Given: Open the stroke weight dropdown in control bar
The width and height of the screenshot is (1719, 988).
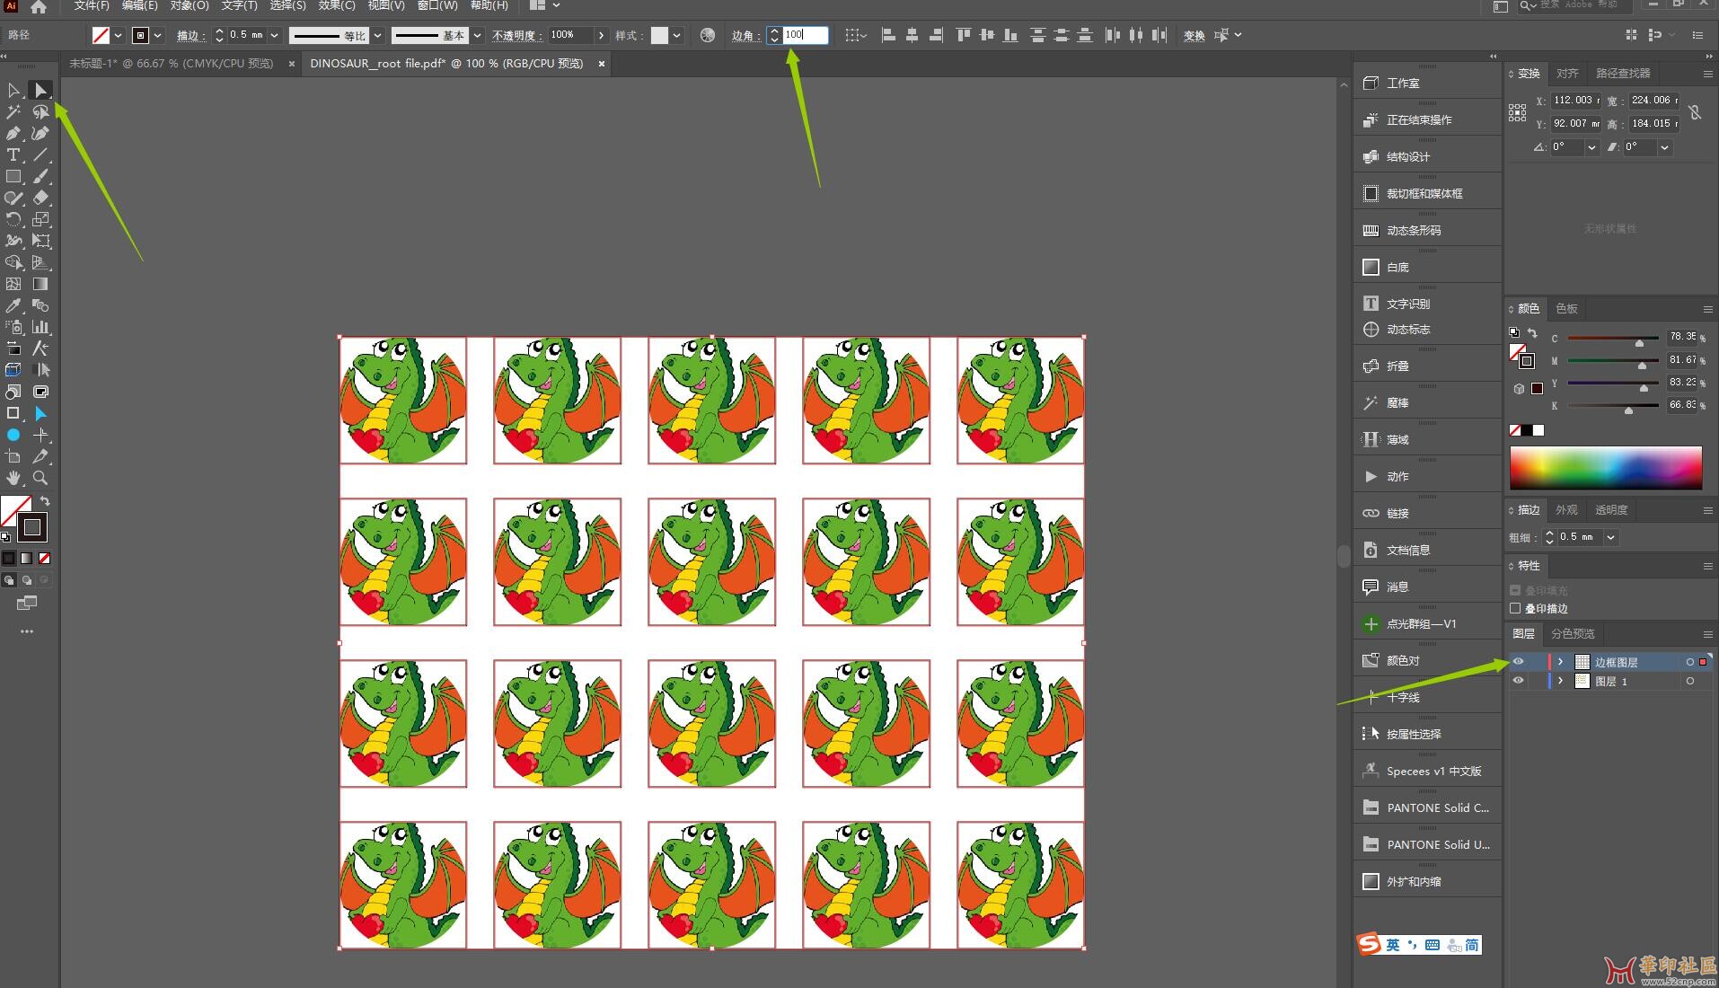Looking at the screenshot, I should coord(274,35).
